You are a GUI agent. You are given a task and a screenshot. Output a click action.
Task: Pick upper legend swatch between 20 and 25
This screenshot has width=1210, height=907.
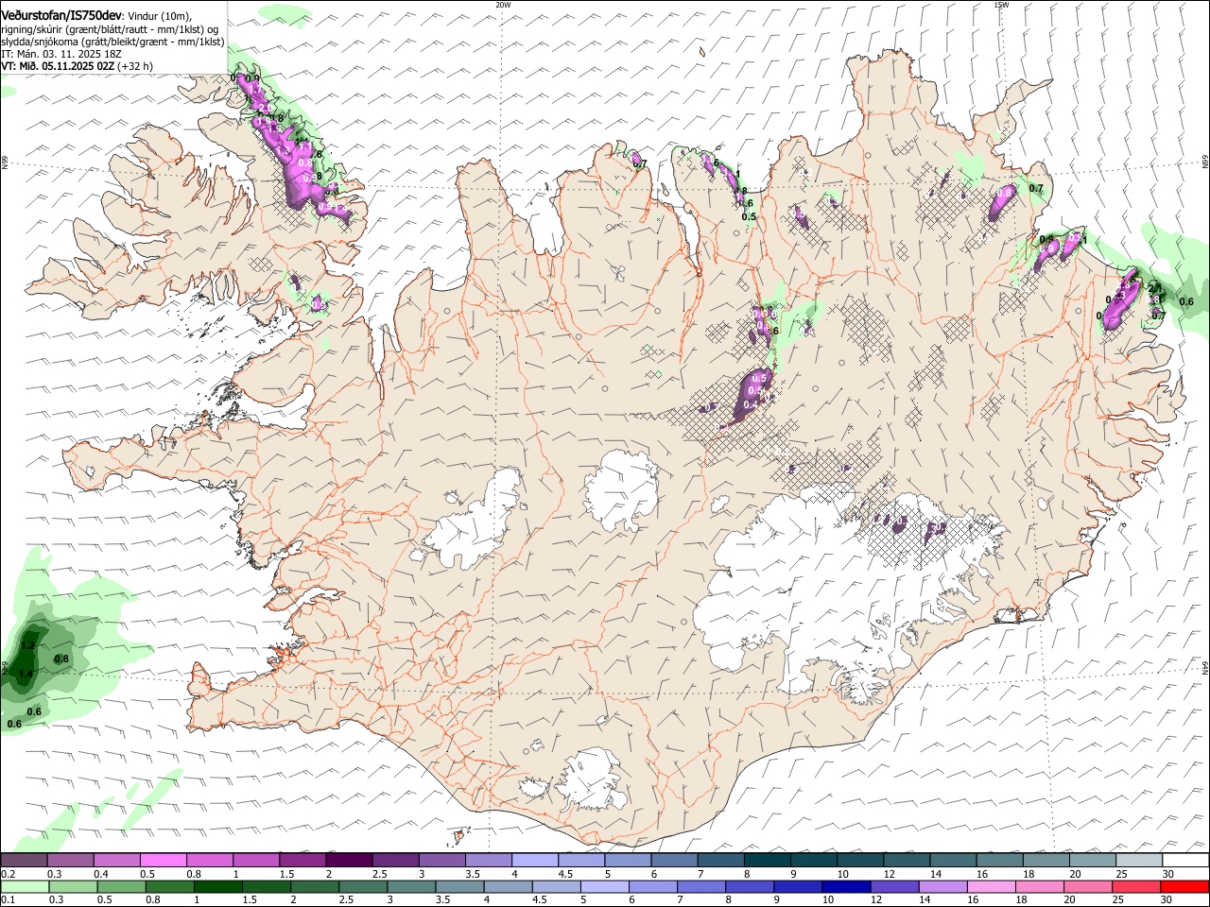(x=1092, y=860)
